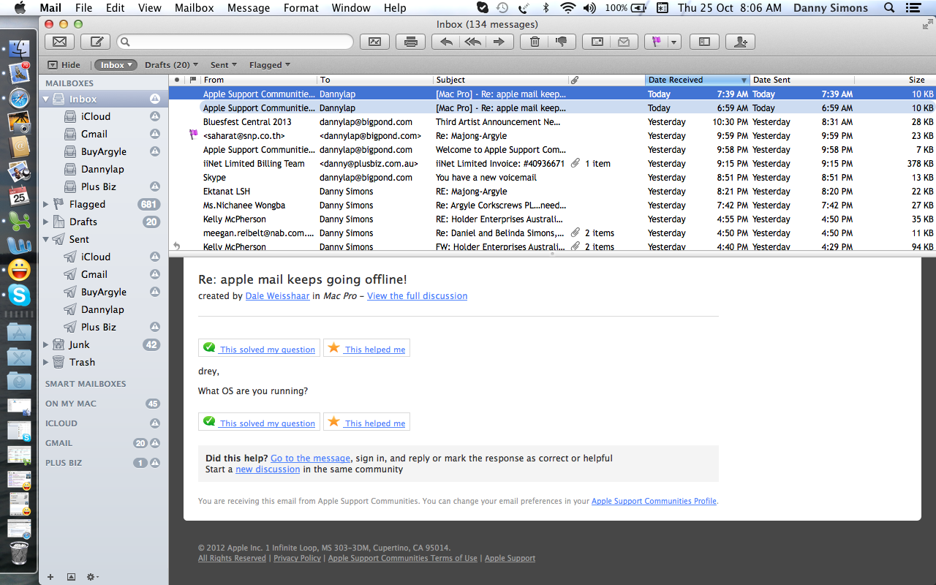Open the Drafts (20) favorites dropdown

pyautogui.click(x=171, y=65)
